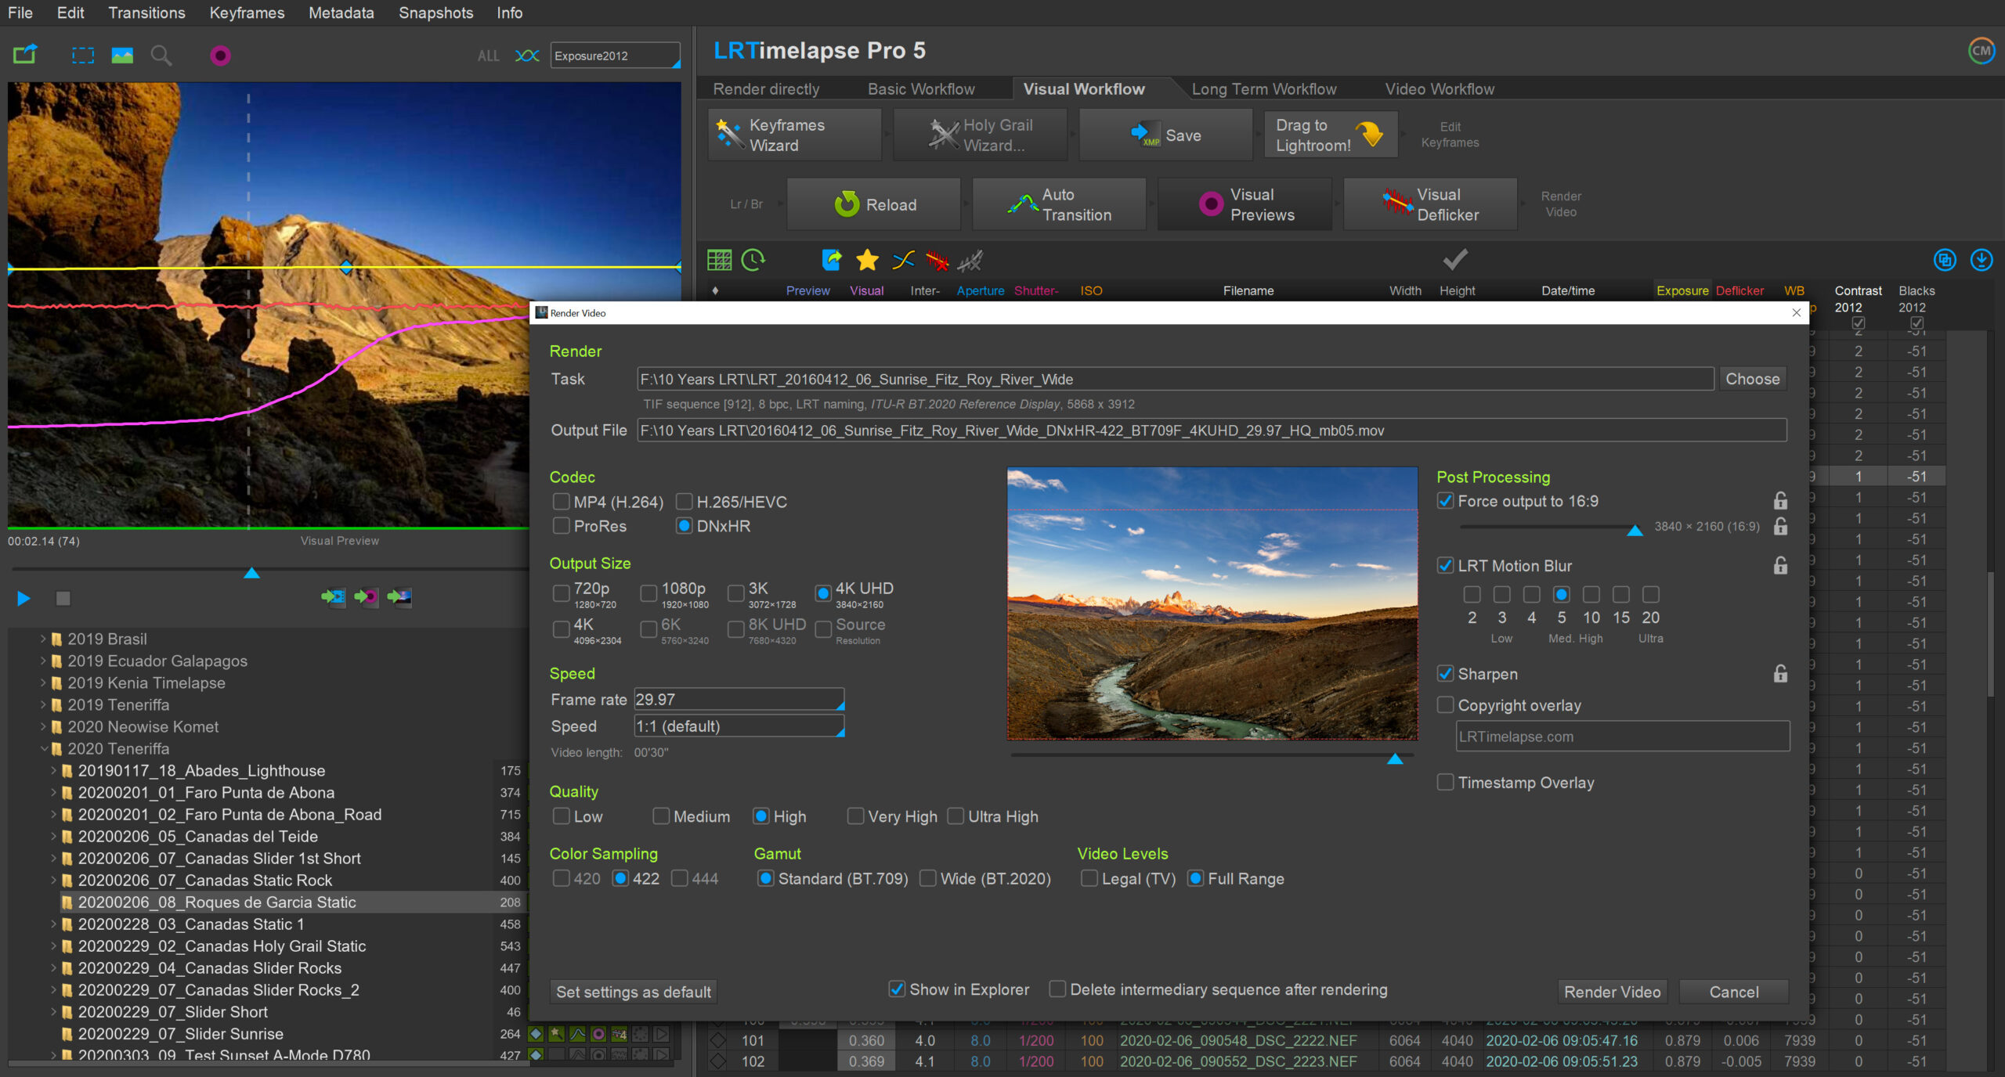Click the green table grid icon
Viewport: 2005px width, 1077px height.
pos(719,260)
